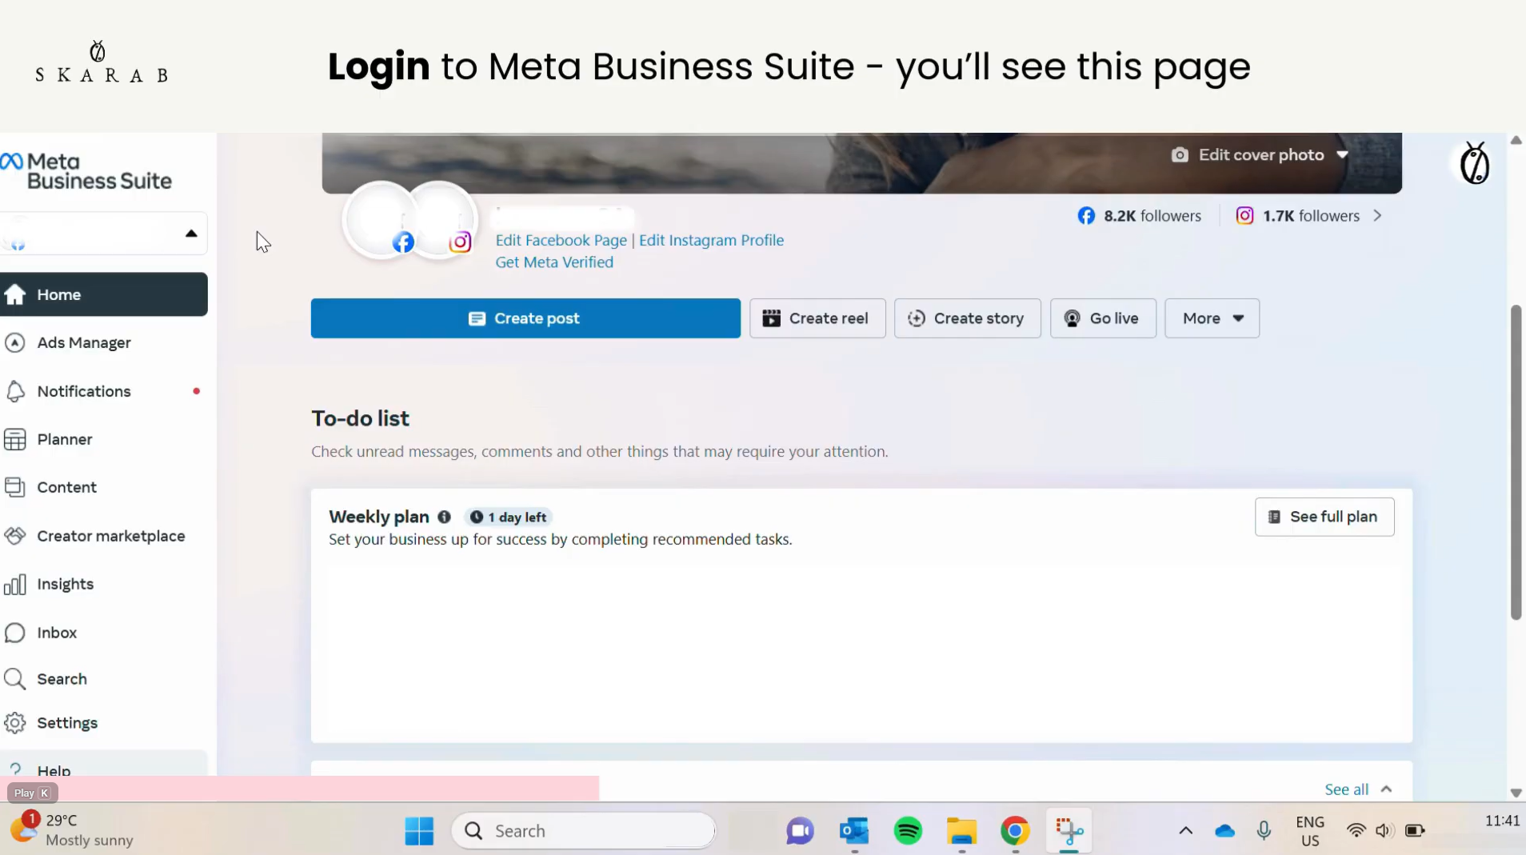
Task: Collapse the account selector chevron
Action: coord(191,233)
